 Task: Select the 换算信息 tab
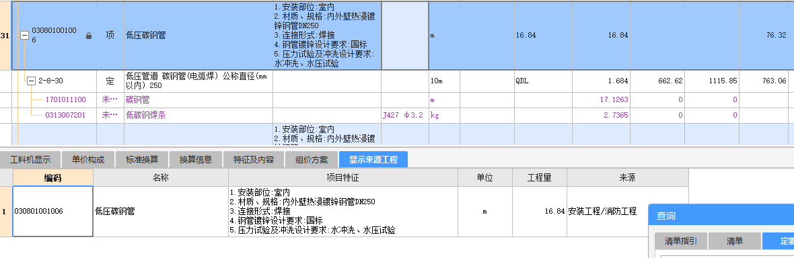coord(195,159)
